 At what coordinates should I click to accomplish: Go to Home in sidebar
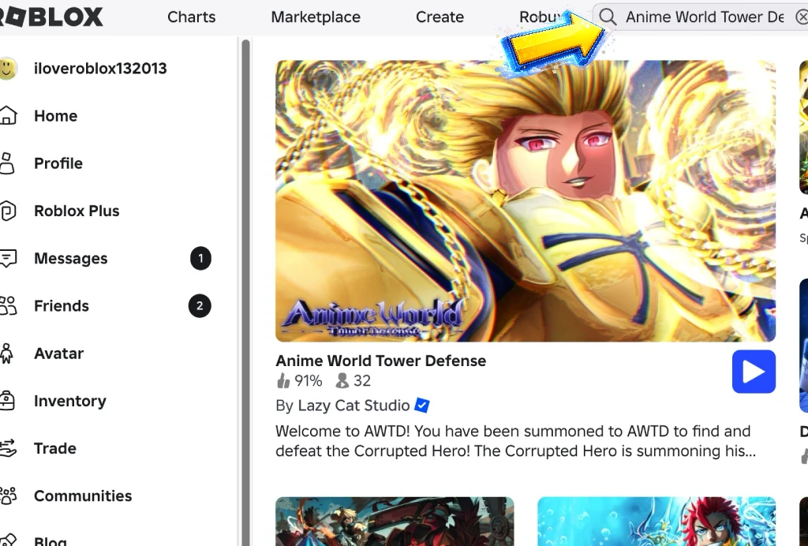pos(56,116)
